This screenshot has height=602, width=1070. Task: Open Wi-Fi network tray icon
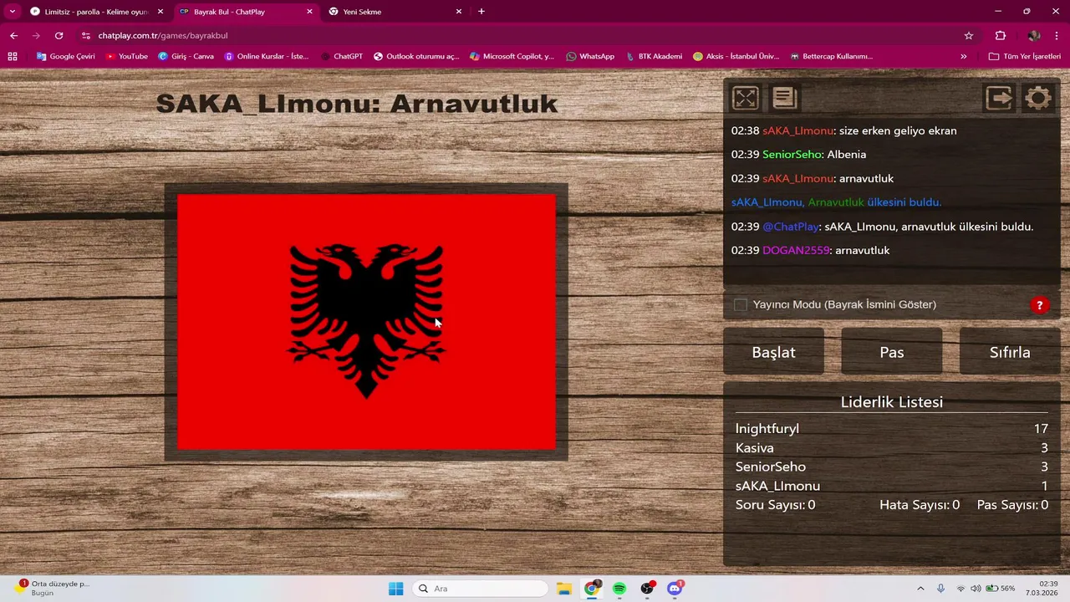(x=960, y=589)
